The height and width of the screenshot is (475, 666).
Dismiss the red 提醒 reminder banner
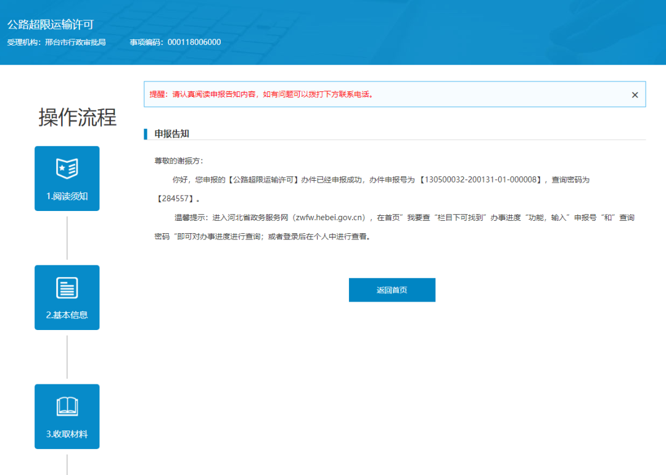point(635,94)
